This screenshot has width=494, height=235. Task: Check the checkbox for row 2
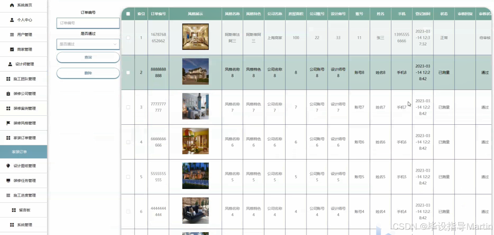(128, 72)
